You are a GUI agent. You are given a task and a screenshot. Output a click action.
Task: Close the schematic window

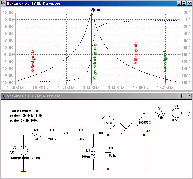click(189, 96)
